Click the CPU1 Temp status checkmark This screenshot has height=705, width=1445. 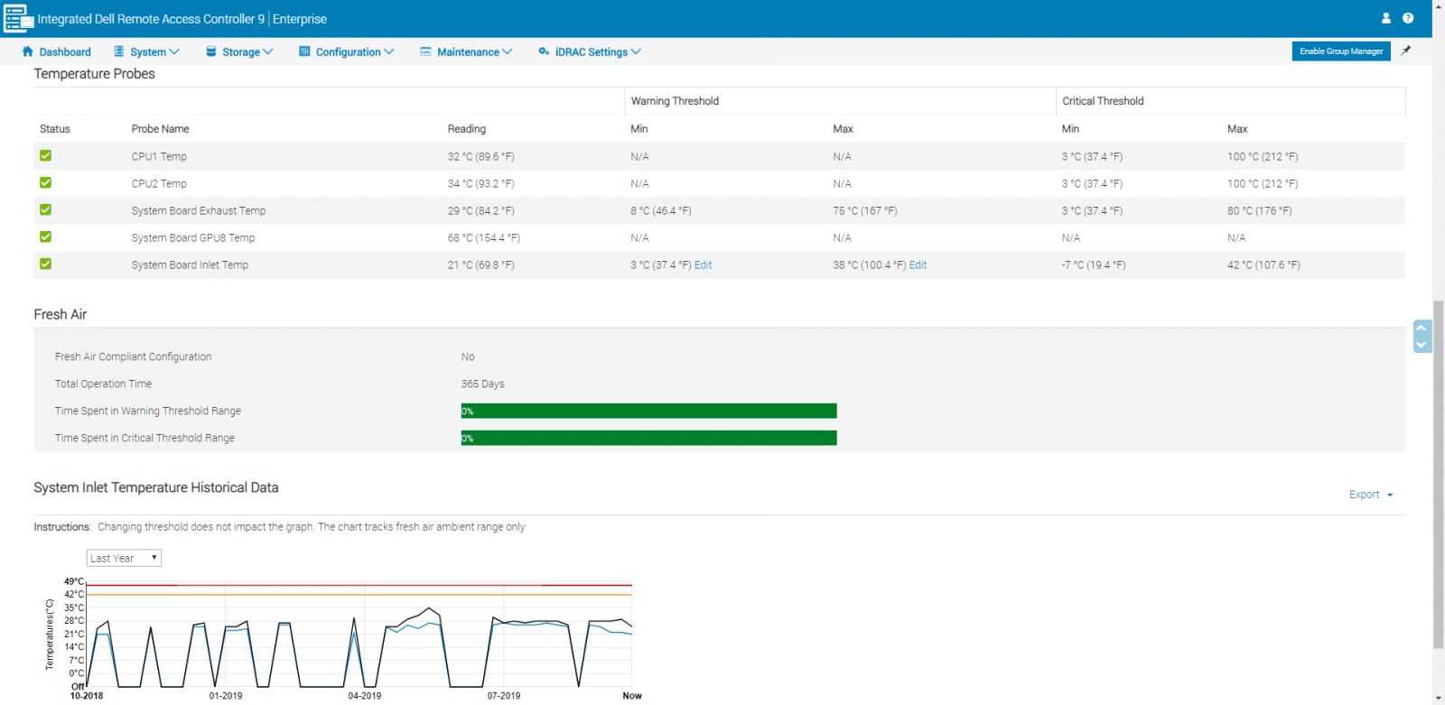pos(45,155)
